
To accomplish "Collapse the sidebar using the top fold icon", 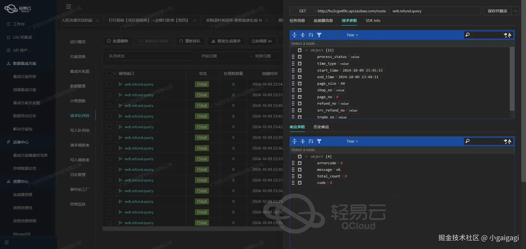I will pos(68,7).
